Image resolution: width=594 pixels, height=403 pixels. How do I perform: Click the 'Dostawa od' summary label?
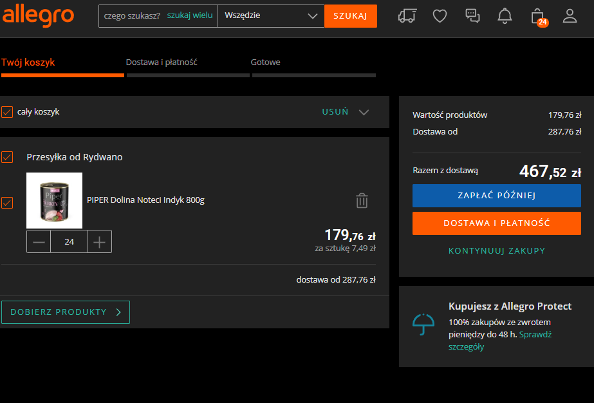point(435,131)
